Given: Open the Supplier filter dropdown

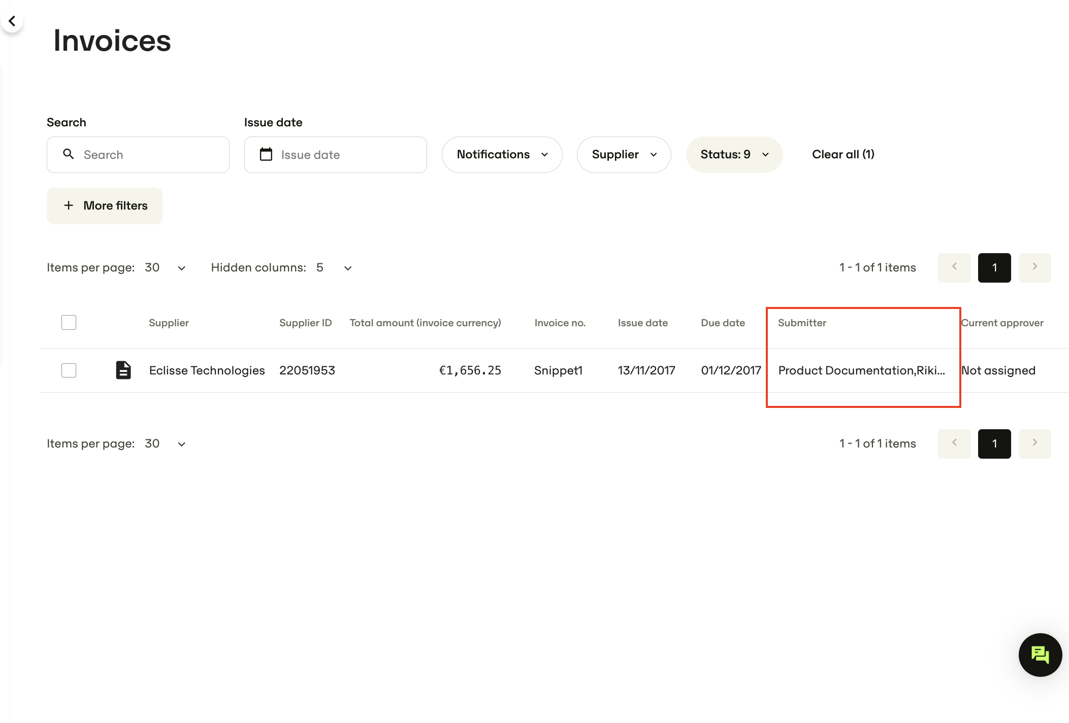Looking at the screenshot, I should [x=624, y=154].
